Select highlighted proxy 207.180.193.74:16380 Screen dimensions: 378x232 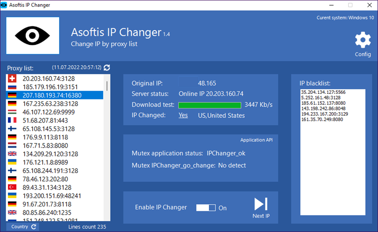(x=54, y=95)
